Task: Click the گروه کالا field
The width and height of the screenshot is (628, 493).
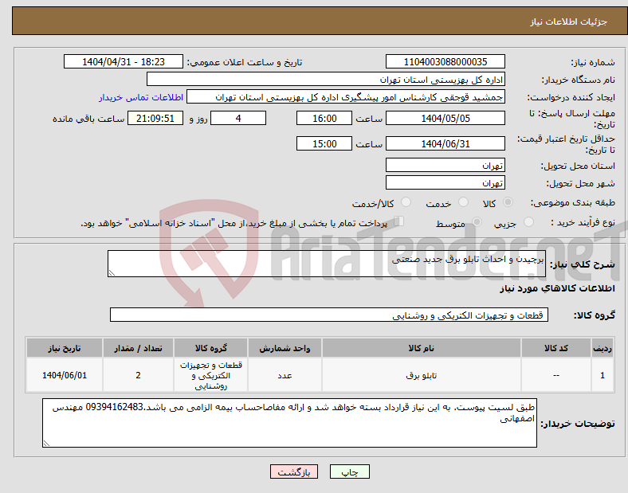Action: (329, 315)
